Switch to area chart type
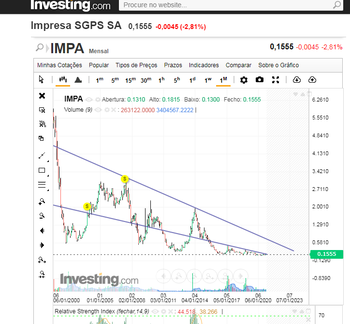This screenshot has width=350, height=324. [78, 80]
